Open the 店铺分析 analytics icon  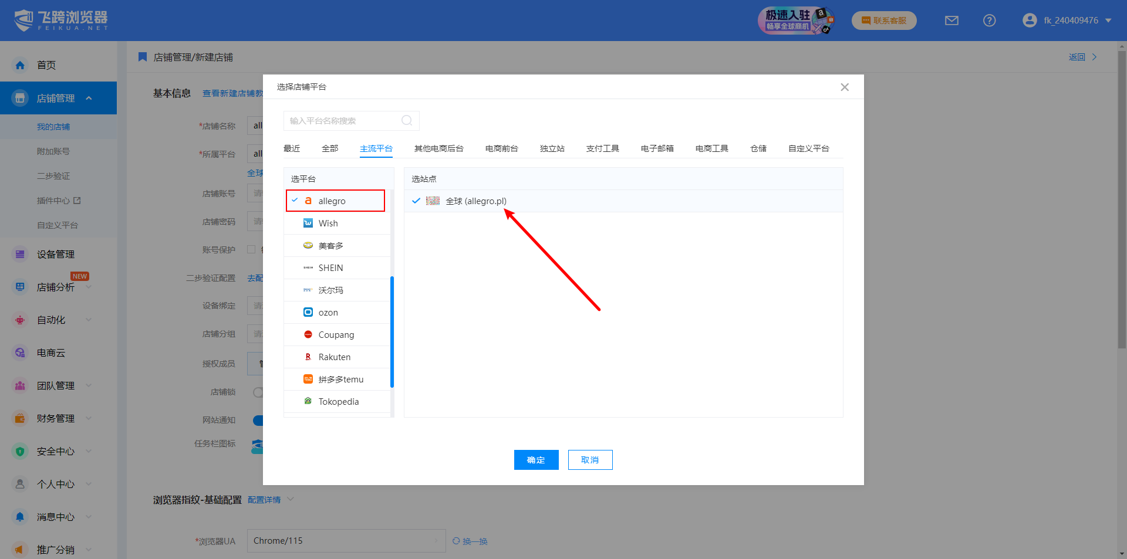pyautogui.click(x=20, y=287)
